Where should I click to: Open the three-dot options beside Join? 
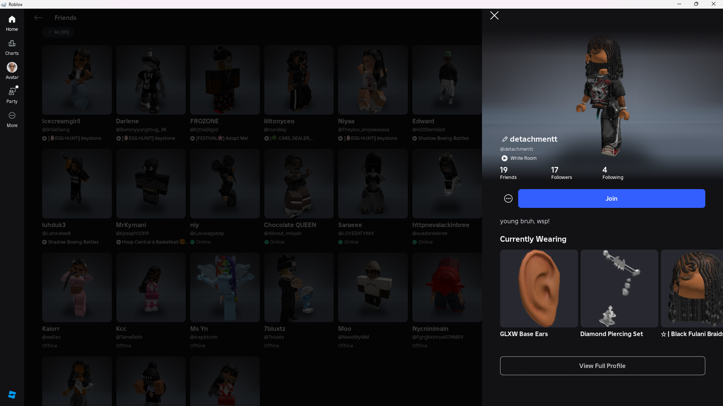(x=508, y=198)
